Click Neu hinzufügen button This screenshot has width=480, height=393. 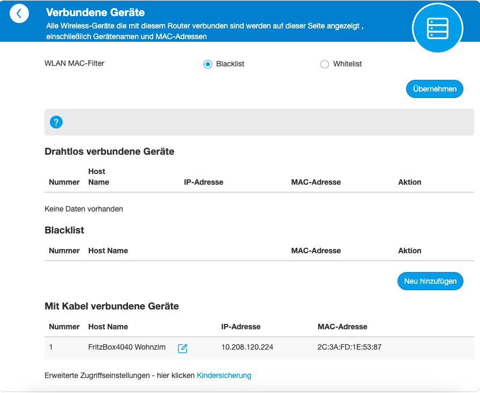point(430,281)
